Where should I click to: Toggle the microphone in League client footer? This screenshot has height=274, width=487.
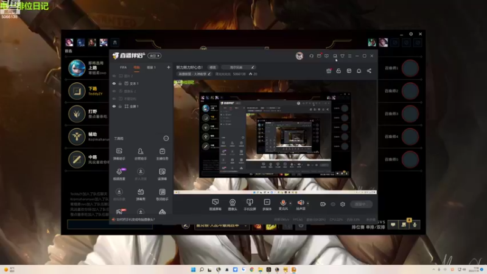tap(415, 225)
